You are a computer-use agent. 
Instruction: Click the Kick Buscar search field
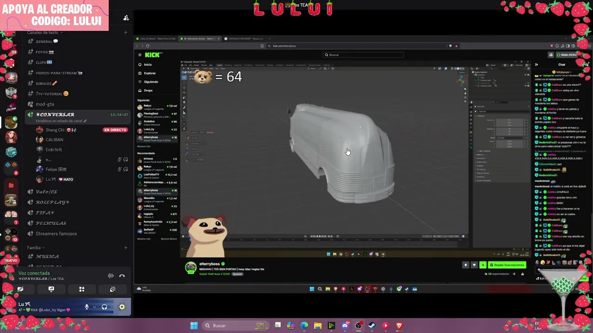(x=363, y=55)
